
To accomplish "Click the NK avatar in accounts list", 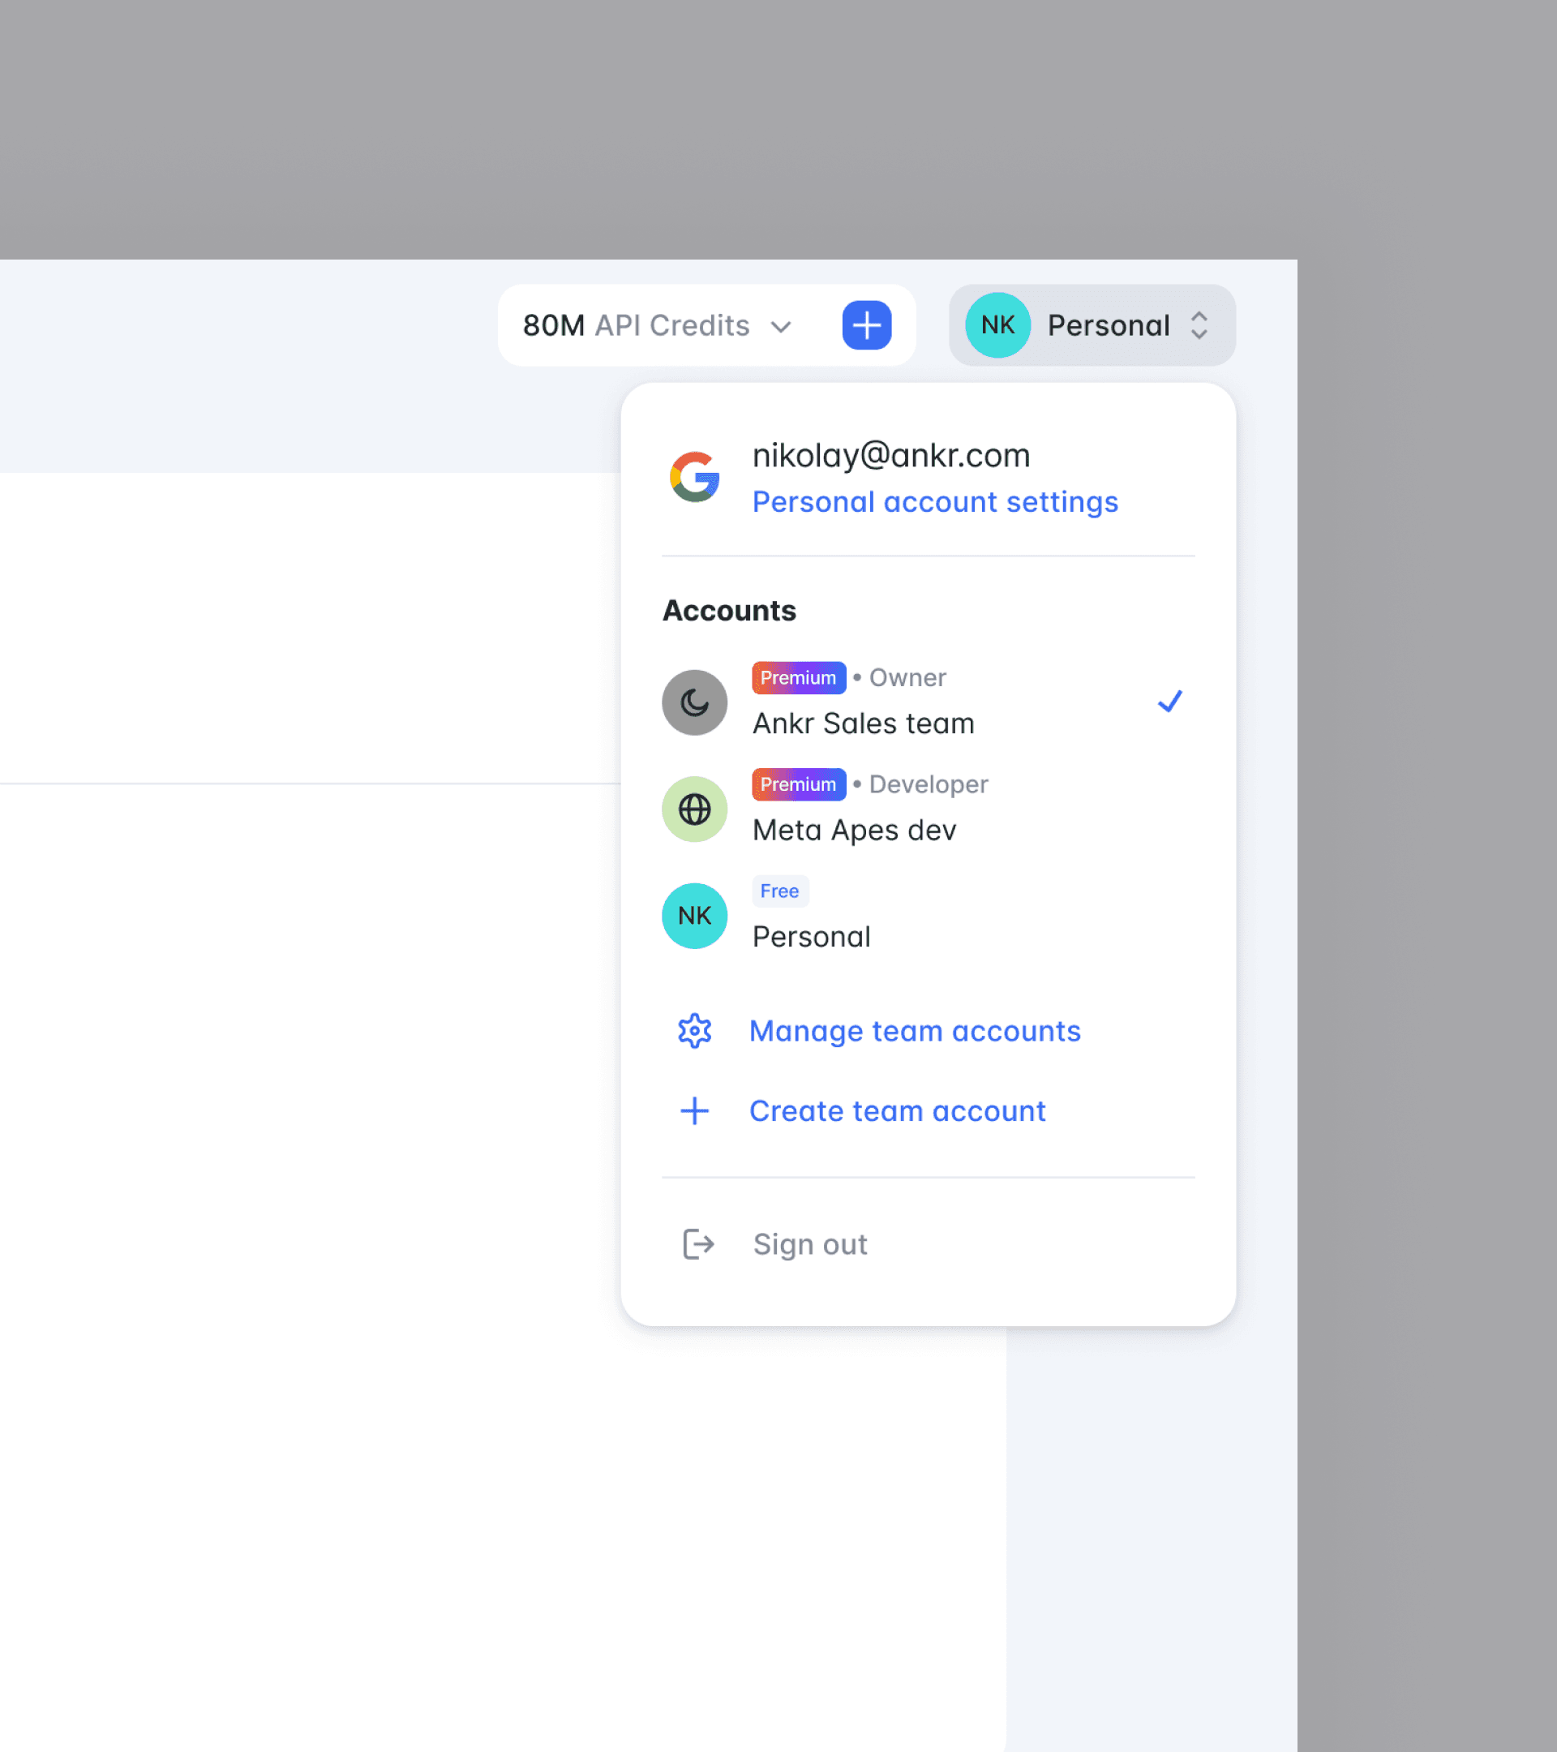I will 694,916.
